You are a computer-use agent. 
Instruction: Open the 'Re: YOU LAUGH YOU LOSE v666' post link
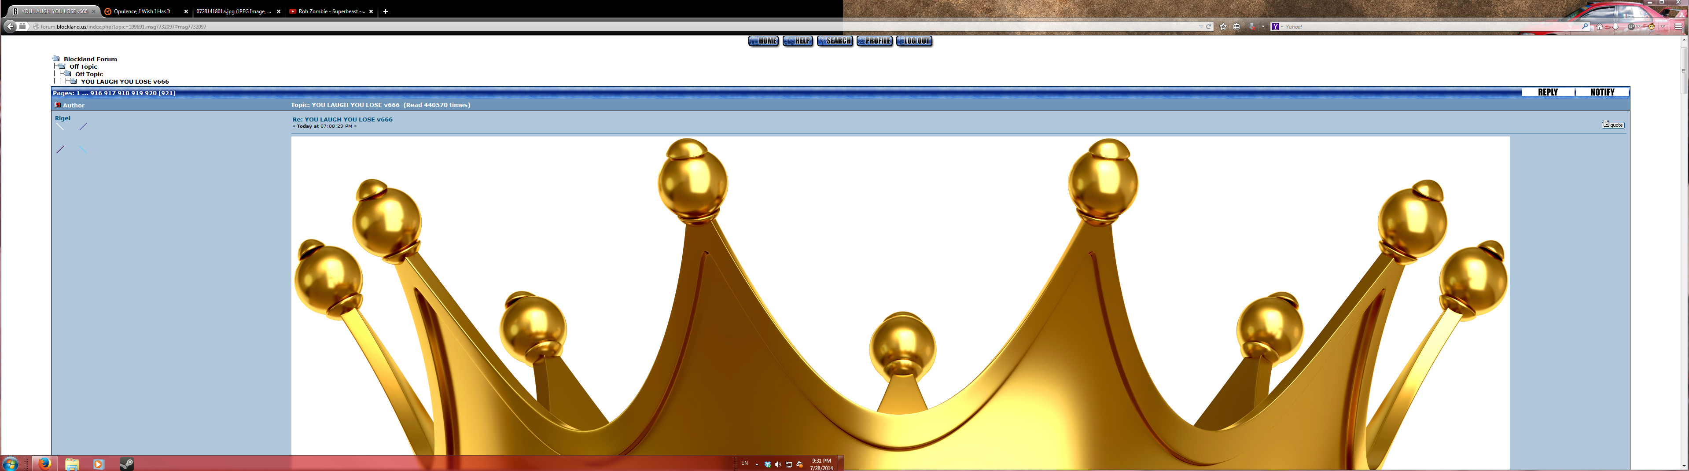tap(342, 119)
